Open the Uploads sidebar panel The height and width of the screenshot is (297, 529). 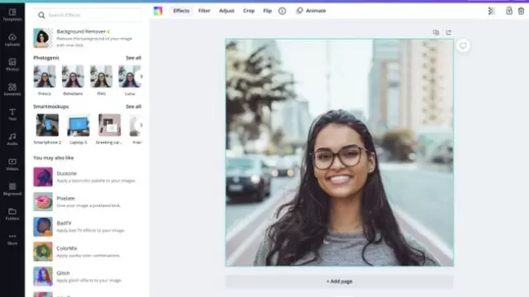12,40
